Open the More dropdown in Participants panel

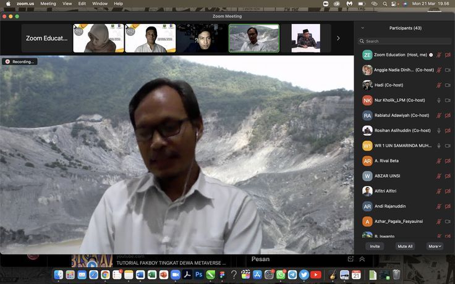tap(435, 246)
